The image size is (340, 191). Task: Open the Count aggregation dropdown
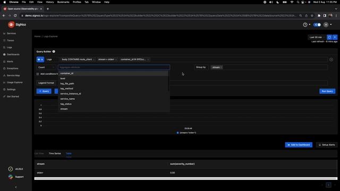click(x=46, y=67)
